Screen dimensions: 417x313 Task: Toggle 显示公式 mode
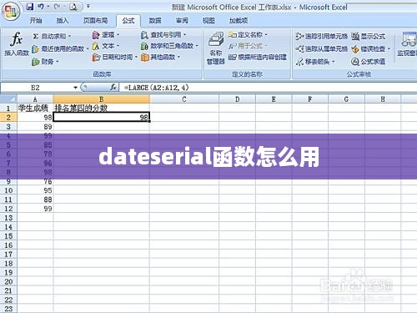(x=369, y=36)
